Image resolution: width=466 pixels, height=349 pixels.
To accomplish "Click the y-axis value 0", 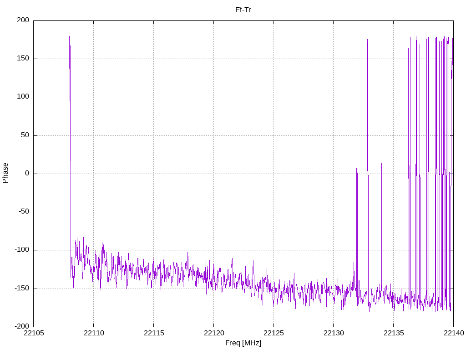I will pos(27,173).
